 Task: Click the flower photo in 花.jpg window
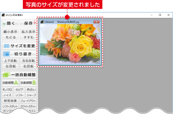pyautogui.click(x=70, y=44)
